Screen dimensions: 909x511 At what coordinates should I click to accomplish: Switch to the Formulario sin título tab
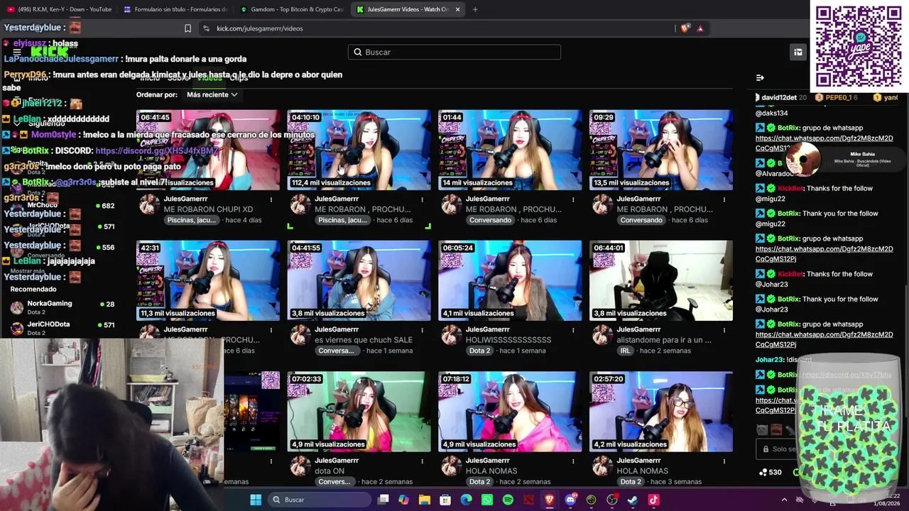coord(175,9)
